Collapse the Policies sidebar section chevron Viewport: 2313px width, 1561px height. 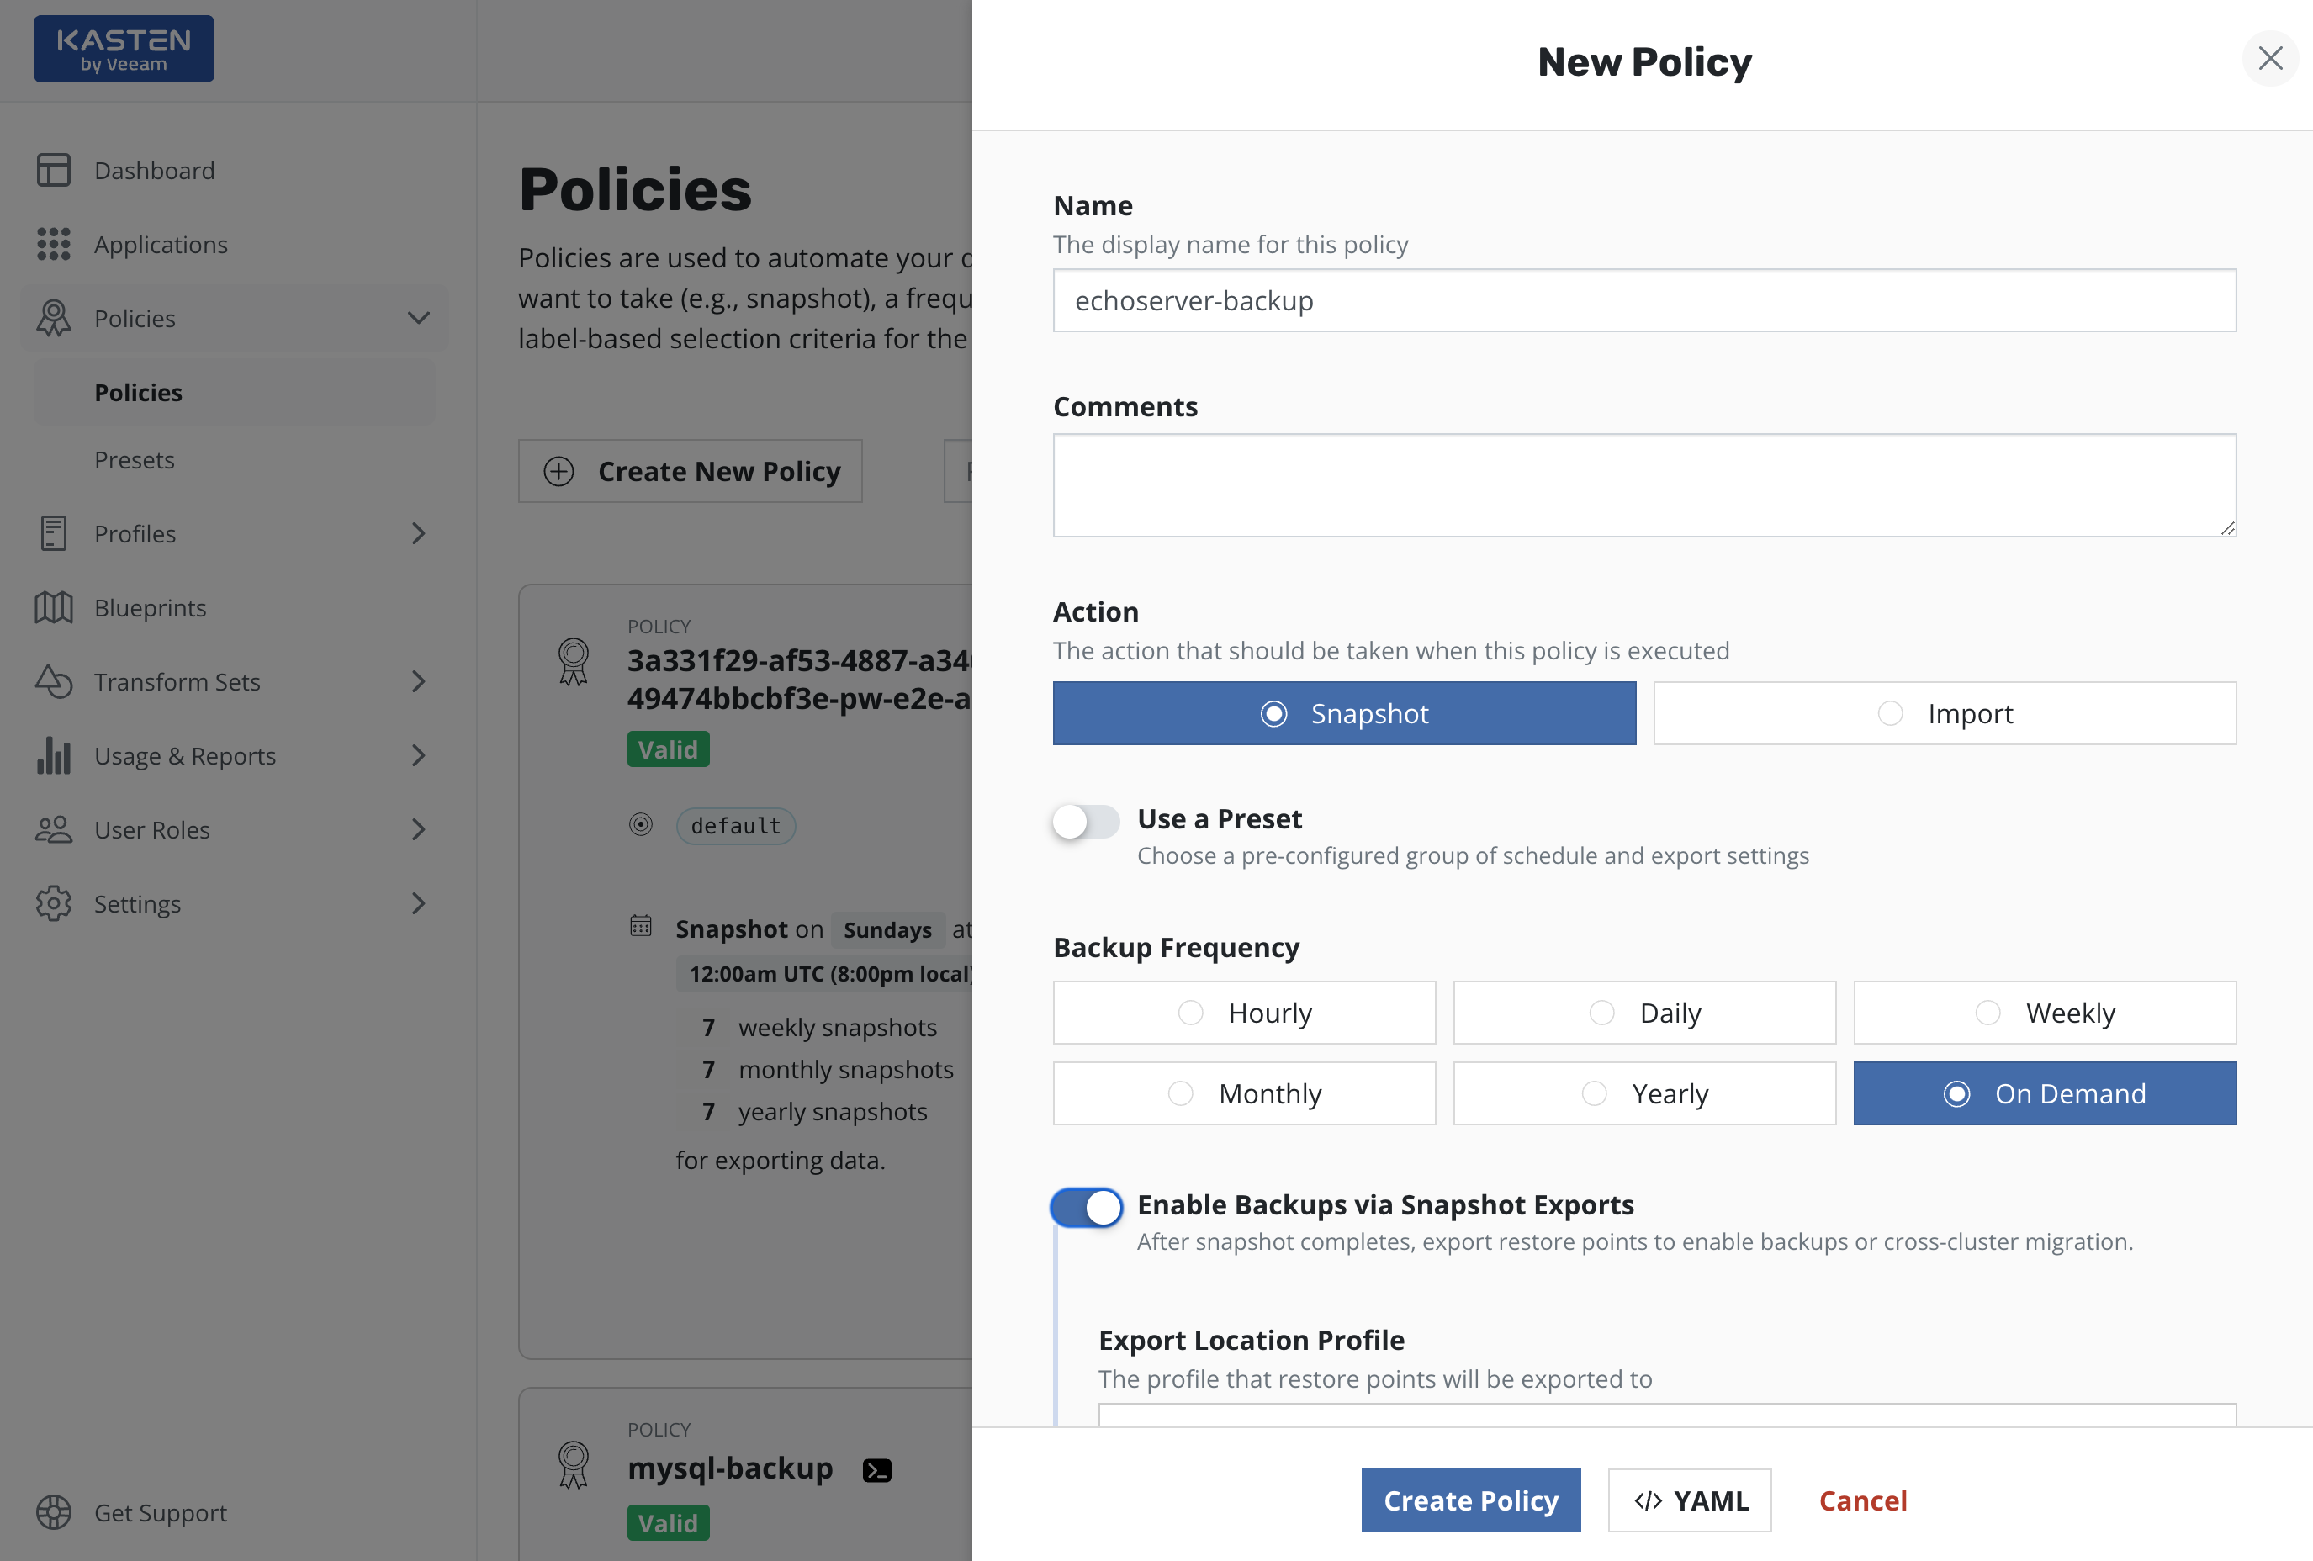[x=419, y=319]
